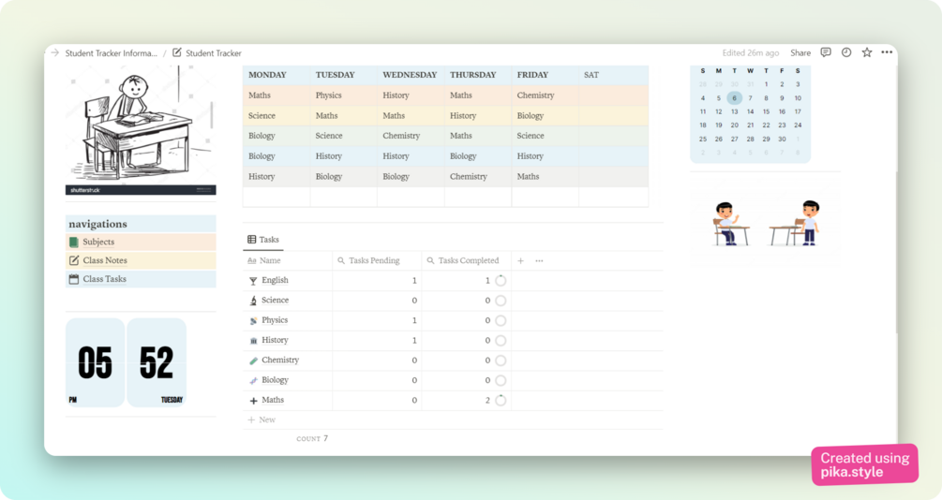This screenshot has height=500, width=942.
Task: Click the History row building icon
Action: click(x=253, y=340)
